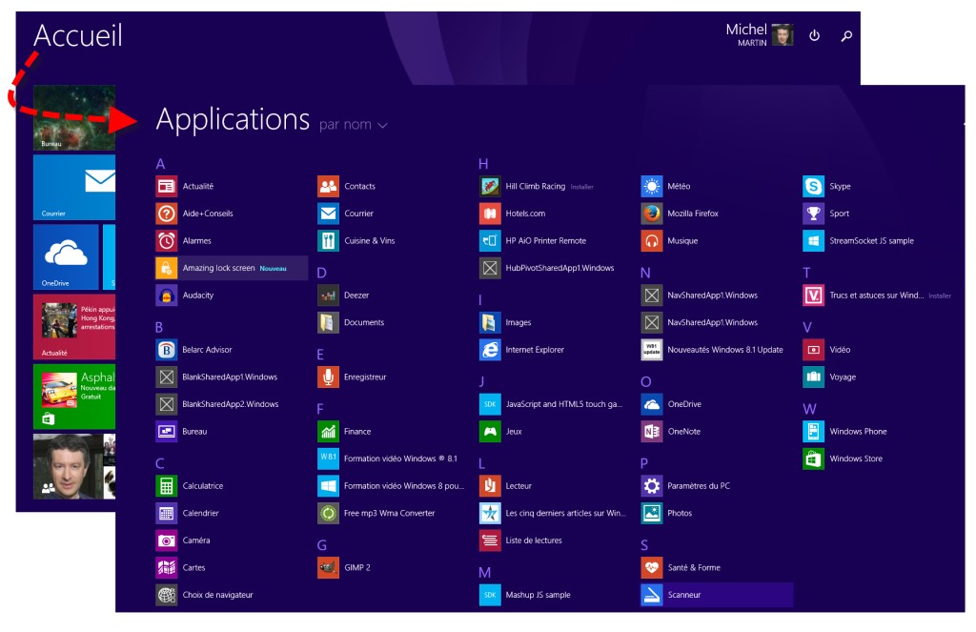Select 'BlankSharedApp2.Windows' entry

click(217, 404)
